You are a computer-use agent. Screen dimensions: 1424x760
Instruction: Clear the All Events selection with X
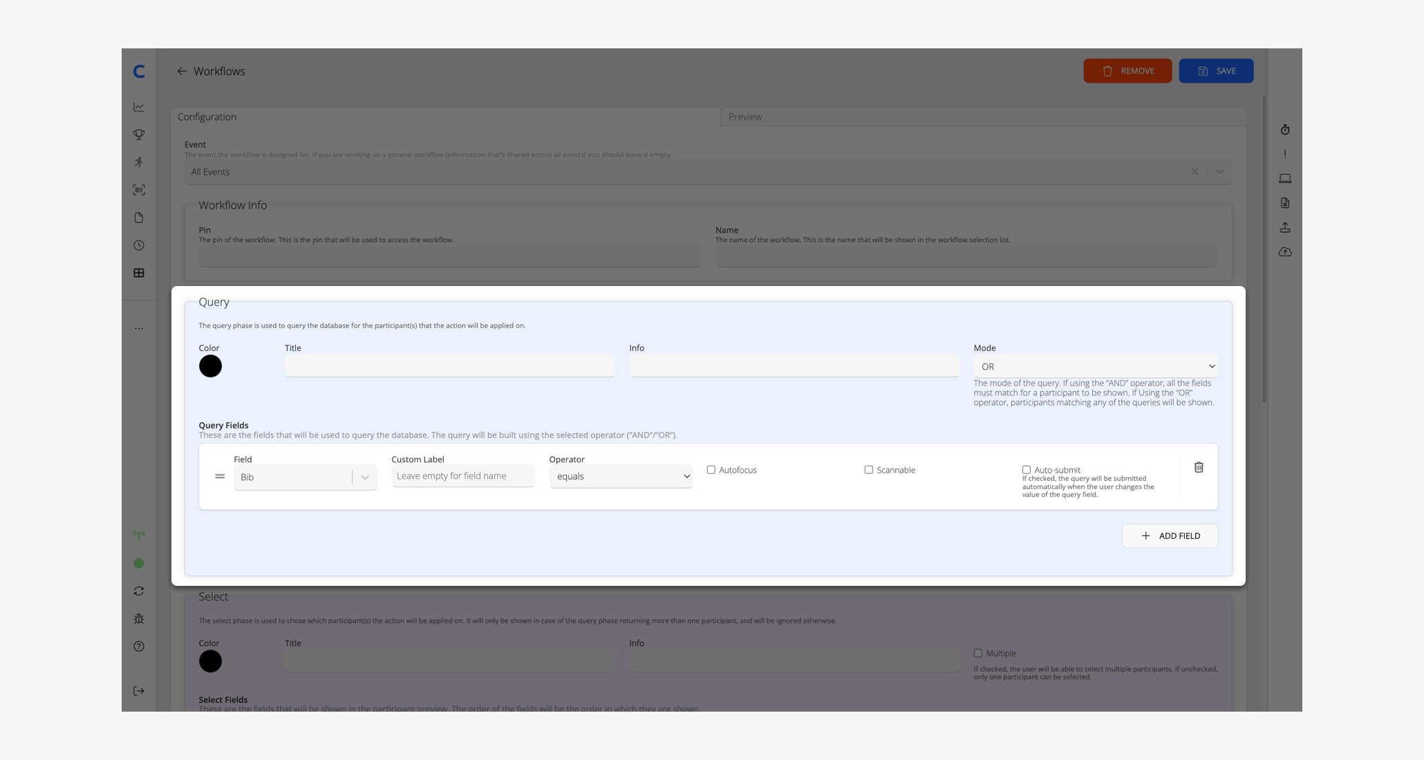point(1195,172)
